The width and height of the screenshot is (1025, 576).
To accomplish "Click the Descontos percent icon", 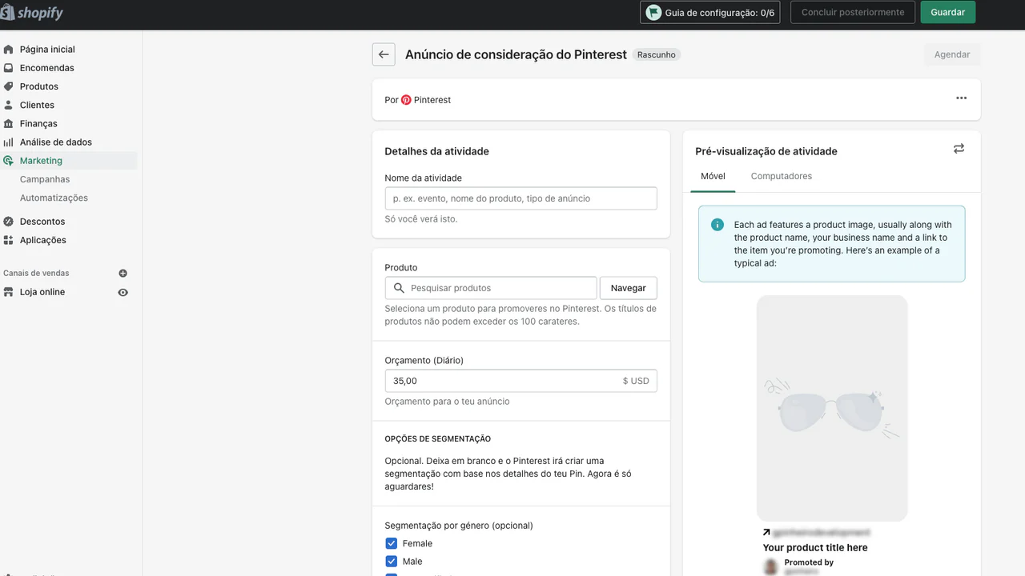I will [x=9, y=222].
